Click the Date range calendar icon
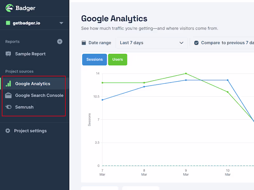The width and height of the screenshot is (254, 190). 84,43
